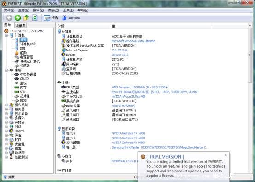Click the refresh toolbar icon

tap(35, 17)
